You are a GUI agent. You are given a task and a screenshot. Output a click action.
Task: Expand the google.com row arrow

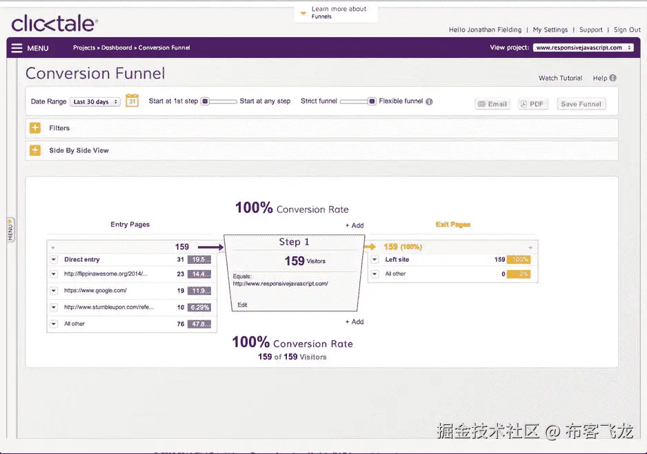click(x=54, y=291)
